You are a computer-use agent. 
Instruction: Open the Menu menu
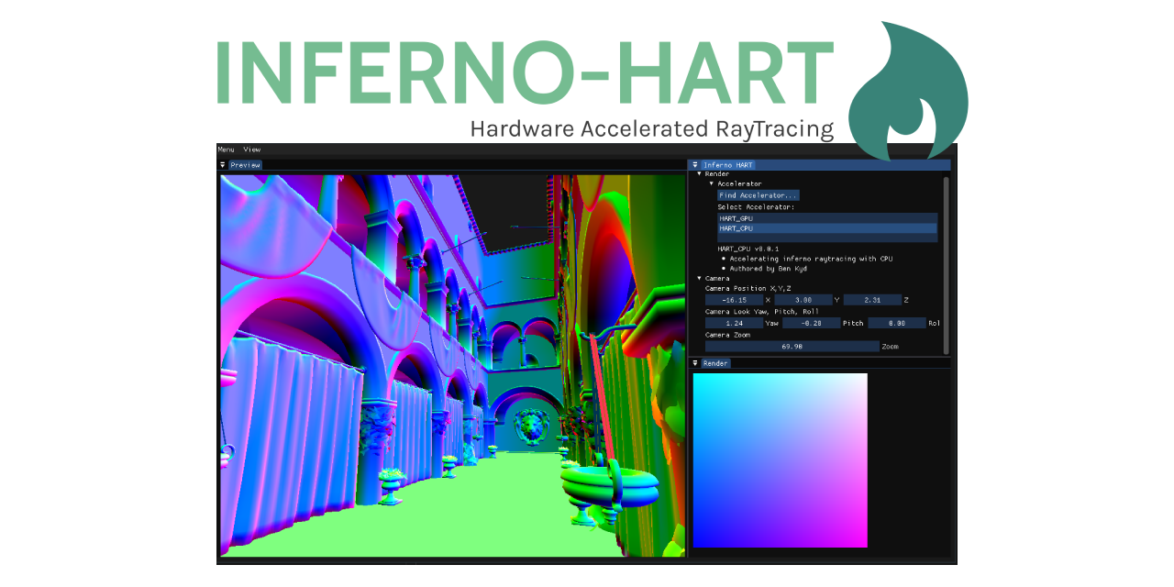[x=225, y=150]
